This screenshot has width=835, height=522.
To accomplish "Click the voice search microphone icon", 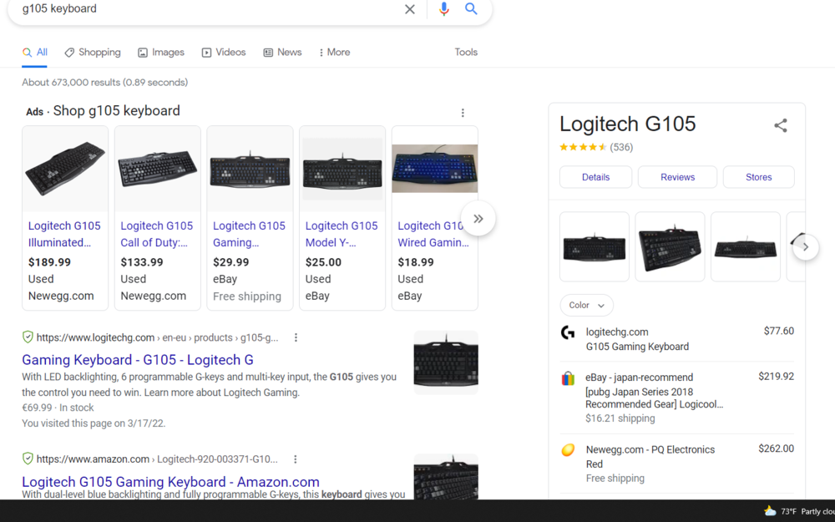I will 443,9.
